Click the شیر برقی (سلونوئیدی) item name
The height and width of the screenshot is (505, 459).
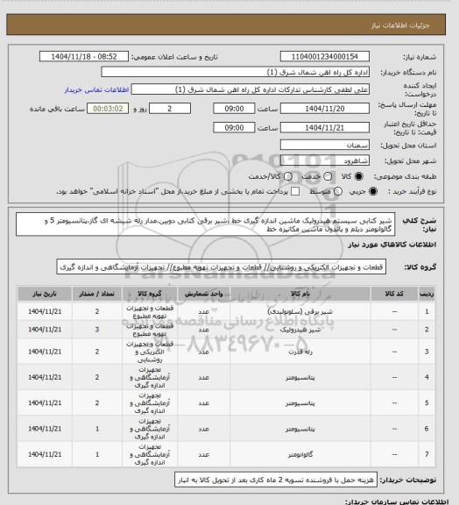click(300, 311)
